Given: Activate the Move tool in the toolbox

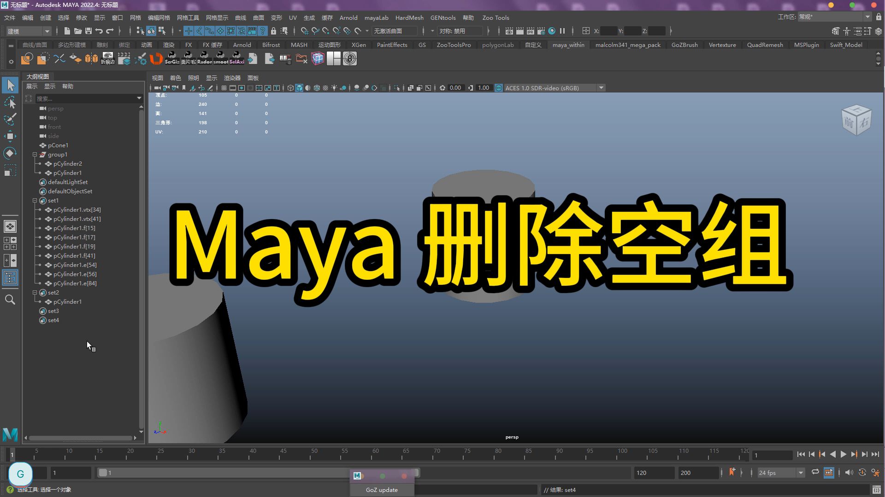Looking at the screenshot, I should tap(10, 136).
